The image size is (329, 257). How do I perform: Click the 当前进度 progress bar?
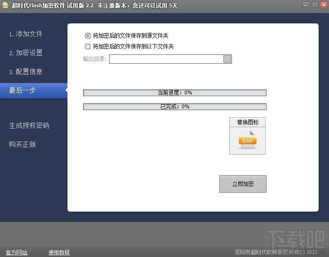175,93
